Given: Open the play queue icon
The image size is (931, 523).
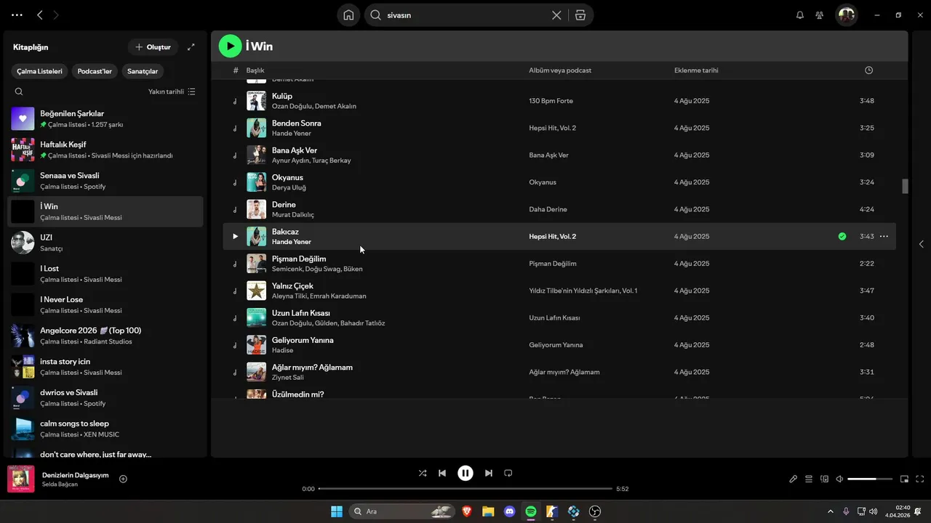Looking at the screenshot, I should pyautogui.click(x=809, y=479).
